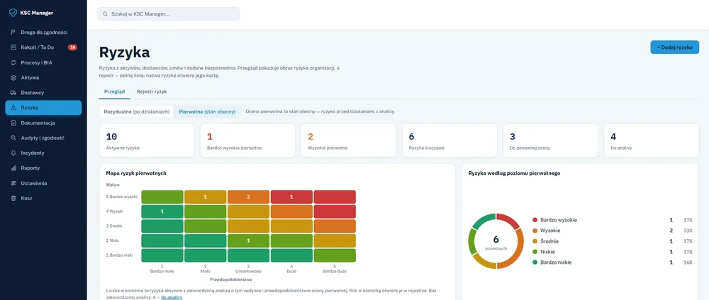709x300 pixels.
Task: Click the donut chart center 6 ocenionych
Action: tap(496, 242)
